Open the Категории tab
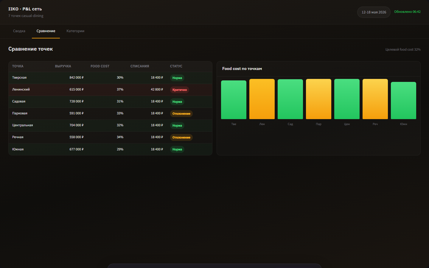Viewport: 429px width, 268px height. 75,31
